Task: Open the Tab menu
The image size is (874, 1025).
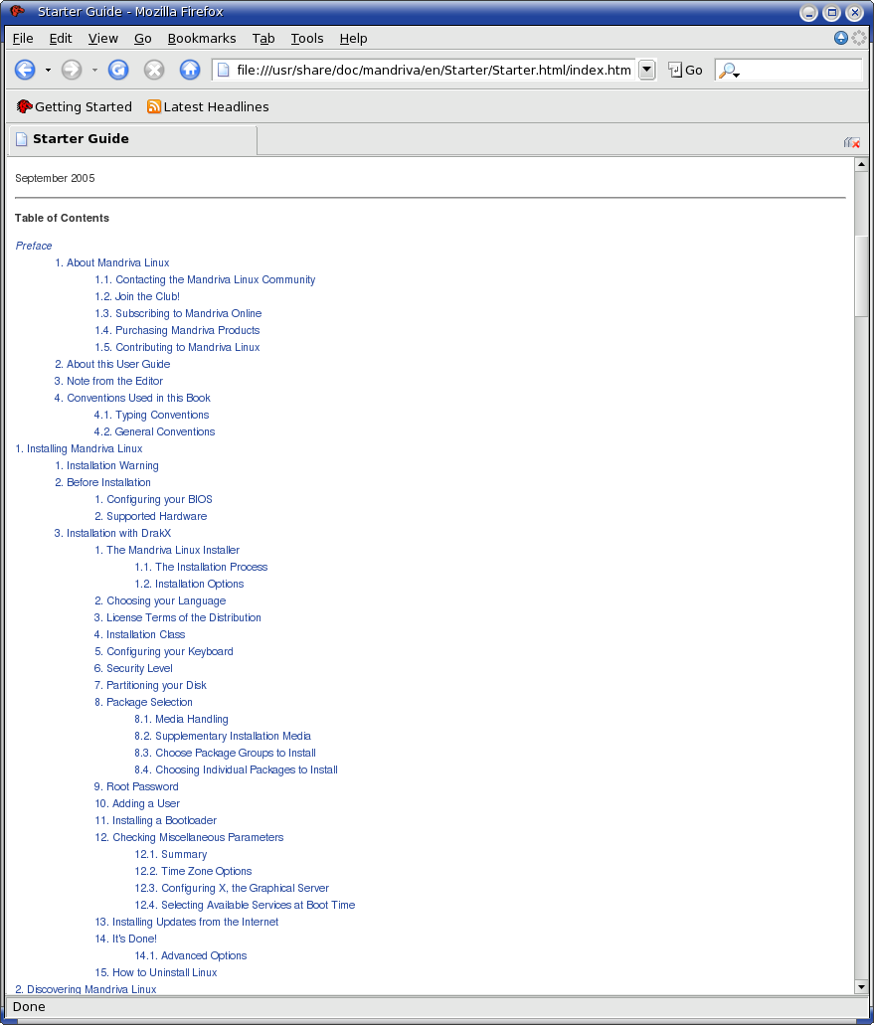Action: (263, 39)
